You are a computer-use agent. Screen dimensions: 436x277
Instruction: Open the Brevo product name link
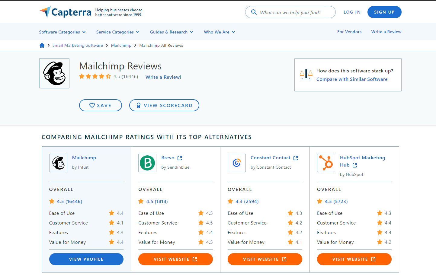[168, 158]
